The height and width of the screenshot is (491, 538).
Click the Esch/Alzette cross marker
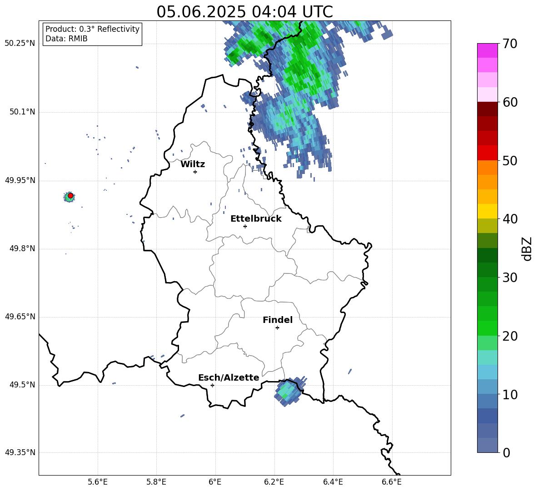[212, 385]
